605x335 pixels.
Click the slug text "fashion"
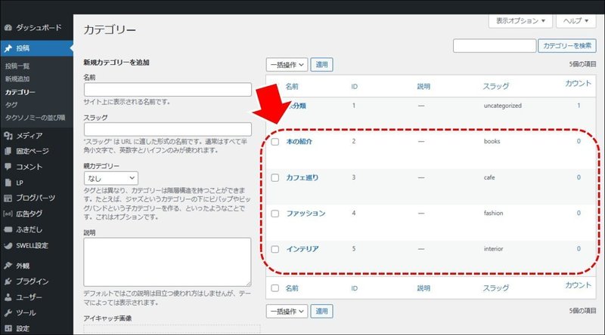494,213
